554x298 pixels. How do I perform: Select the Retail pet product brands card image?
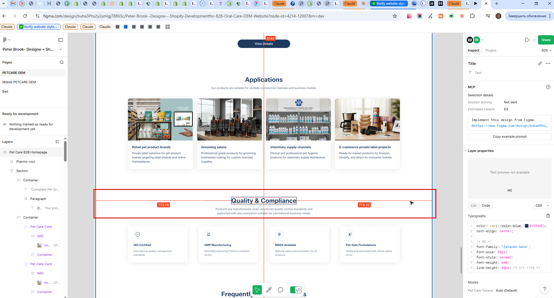160,119
